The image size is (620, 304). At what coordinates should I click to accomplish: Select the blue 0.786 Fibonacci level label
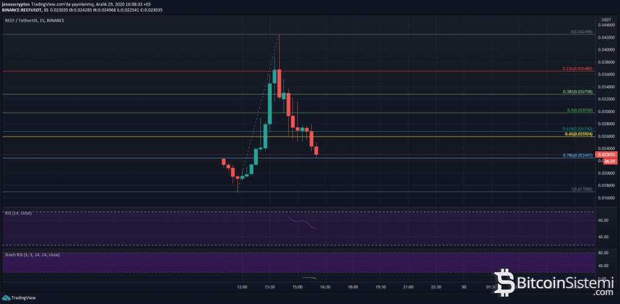pyautogui.click(x=579, y=155)
